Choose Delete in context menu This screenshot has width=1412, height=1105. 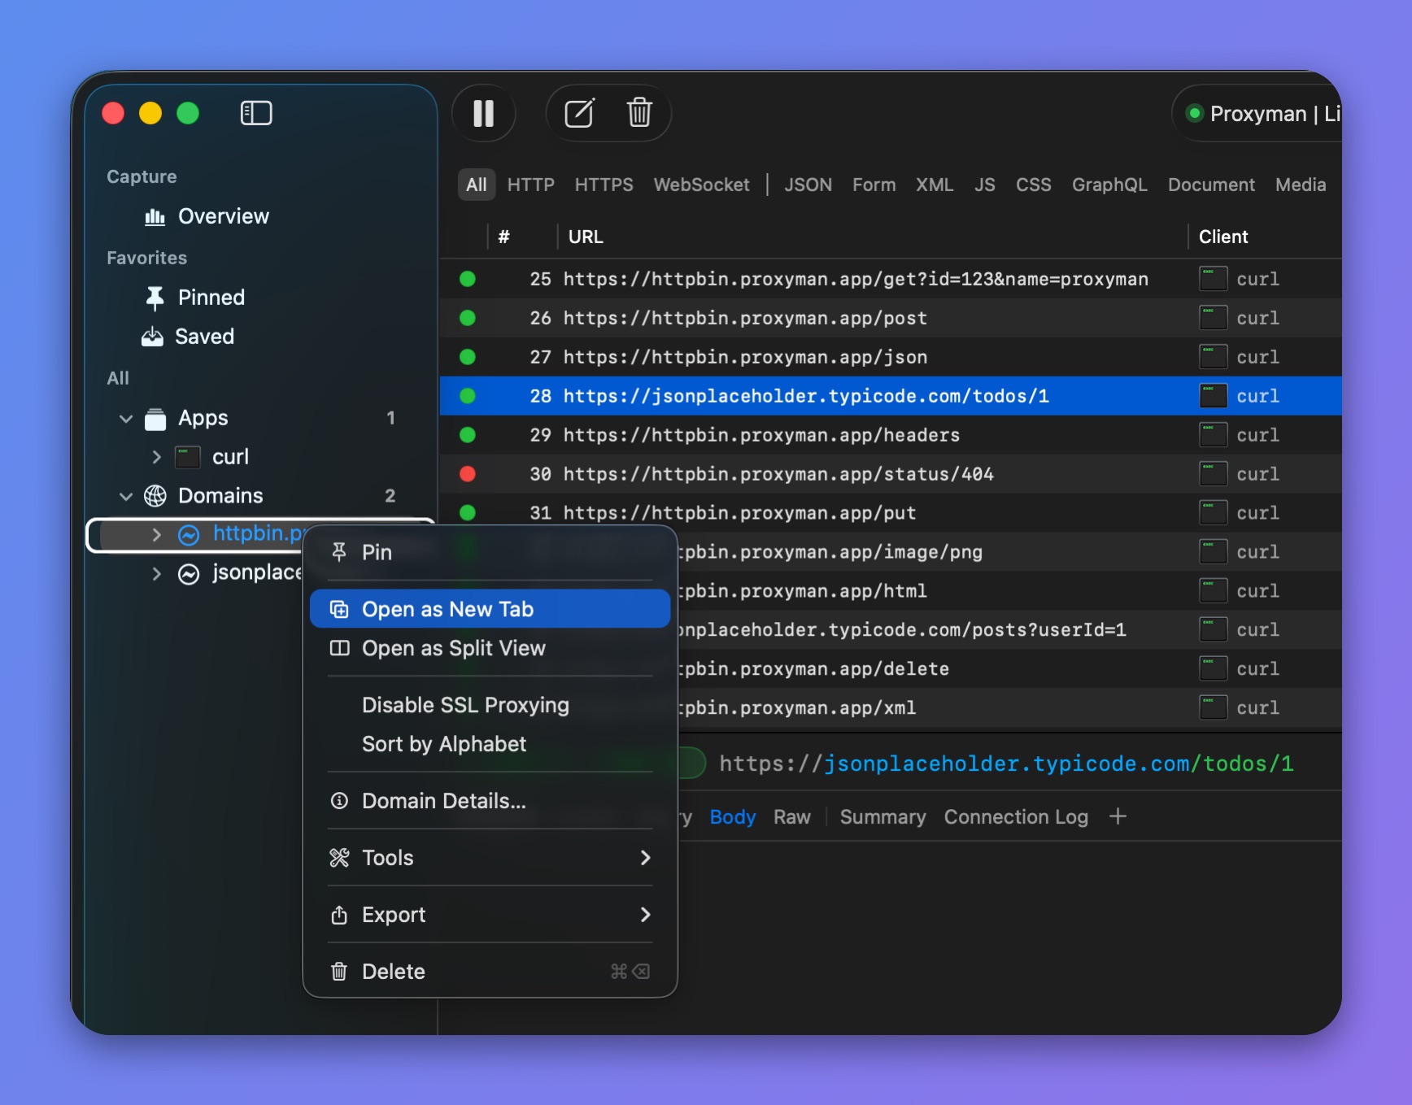[x=490, y=972]
